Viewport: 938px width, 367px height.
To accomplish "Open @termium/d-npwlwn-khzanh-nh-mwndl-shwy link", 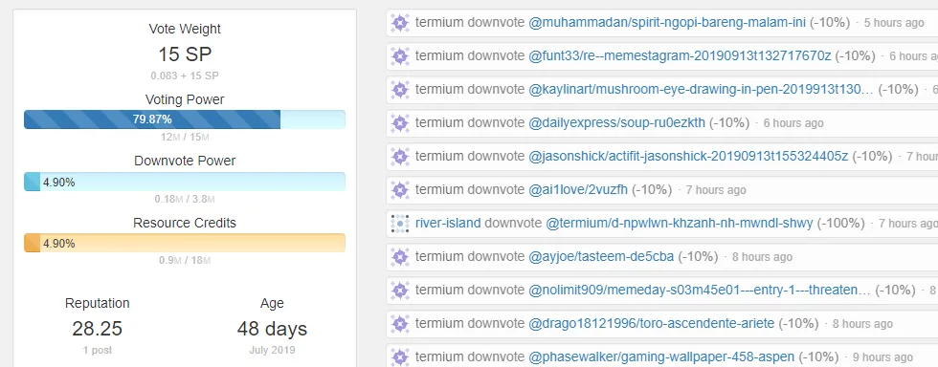I will tap(679, 224).
